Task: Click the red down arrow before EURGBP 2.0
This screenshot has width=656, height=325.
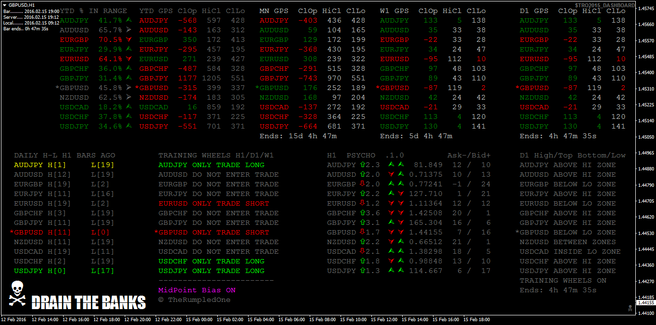Action: (362, 184)
